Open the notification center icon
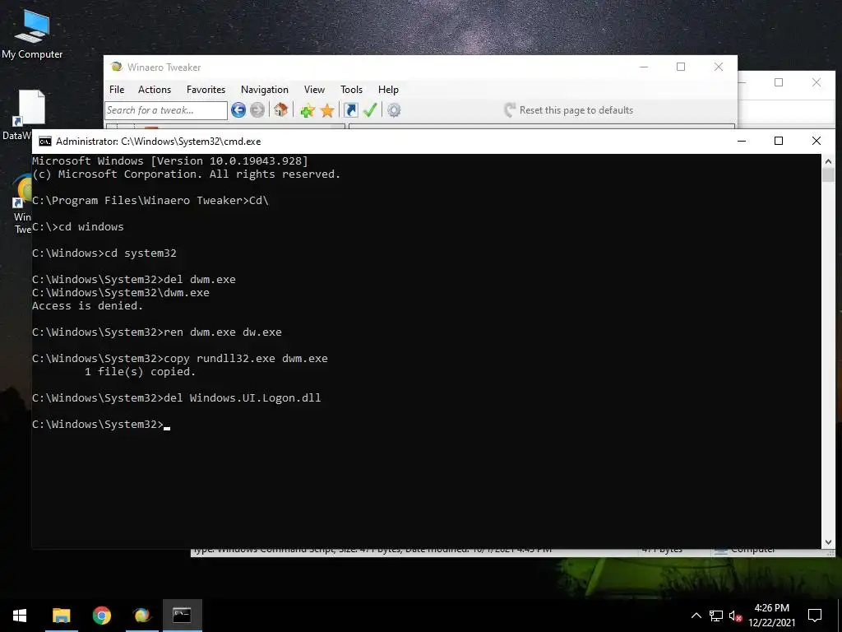842x632 pixels. pos(815,616)
